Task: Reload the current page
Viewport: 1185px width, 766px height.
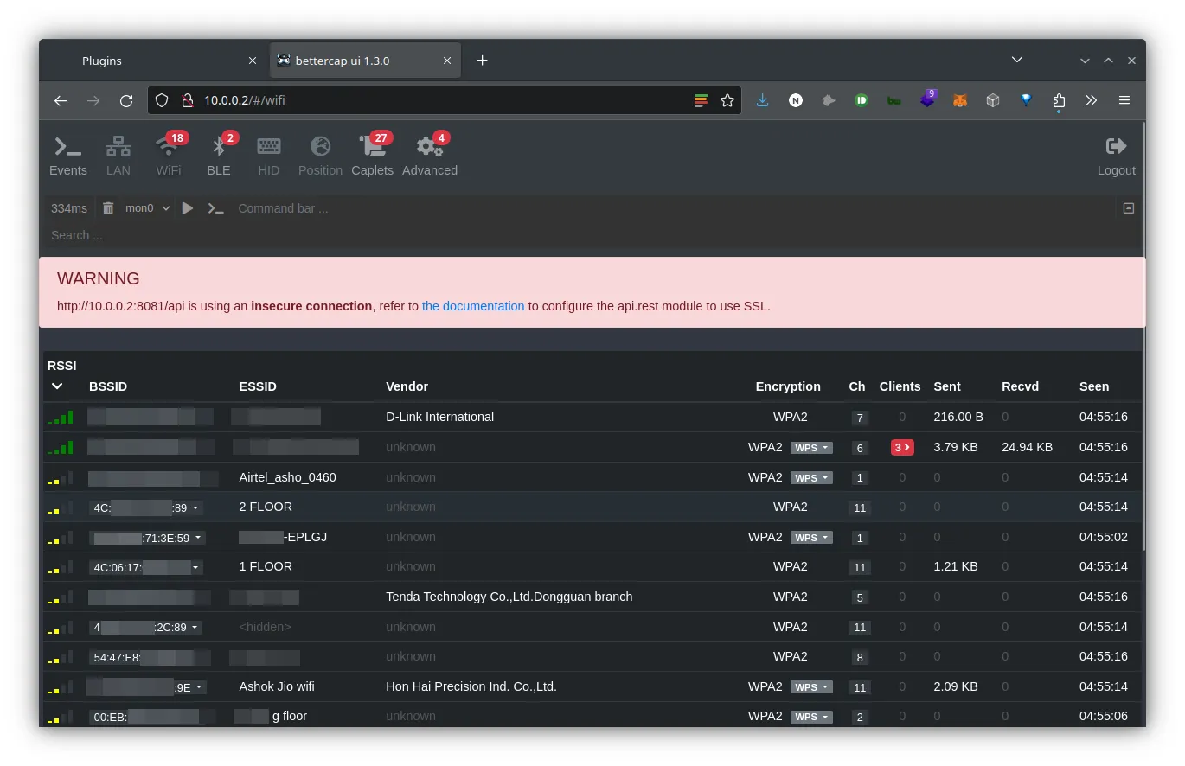Action: point(126,100)
